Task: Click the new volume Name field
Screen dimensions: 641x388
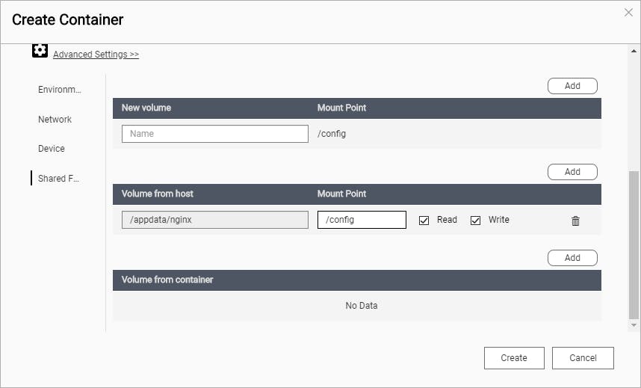Action: pyautogui.click(x=215, y=134)
